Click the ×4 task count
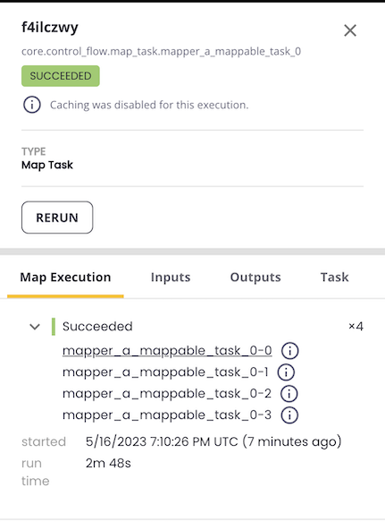 [x=356, y=326]
